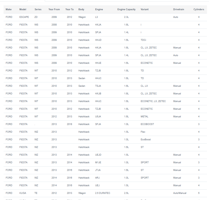Viewport: 209px width, 200px height.
Task: Select the ECOBOOST variant cell
Action: (x=147, y=124)
